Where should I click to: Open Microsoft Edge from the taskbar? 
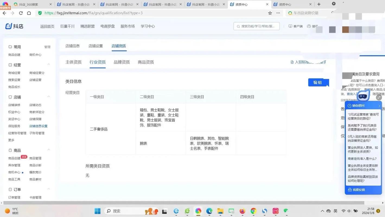[x=209, y=211]
